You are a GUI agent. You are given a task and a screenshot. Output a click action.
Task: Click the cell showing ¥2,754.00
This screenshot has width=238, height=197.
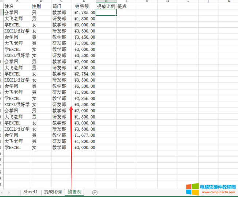(x=84, y=74)
